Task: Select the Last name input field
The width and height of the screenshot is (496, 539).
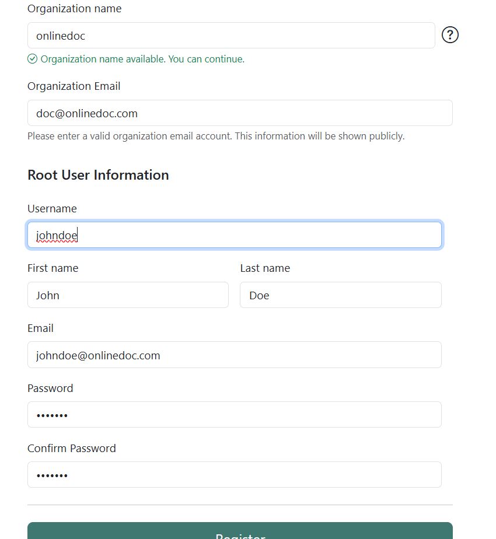Action: (340, 295)
